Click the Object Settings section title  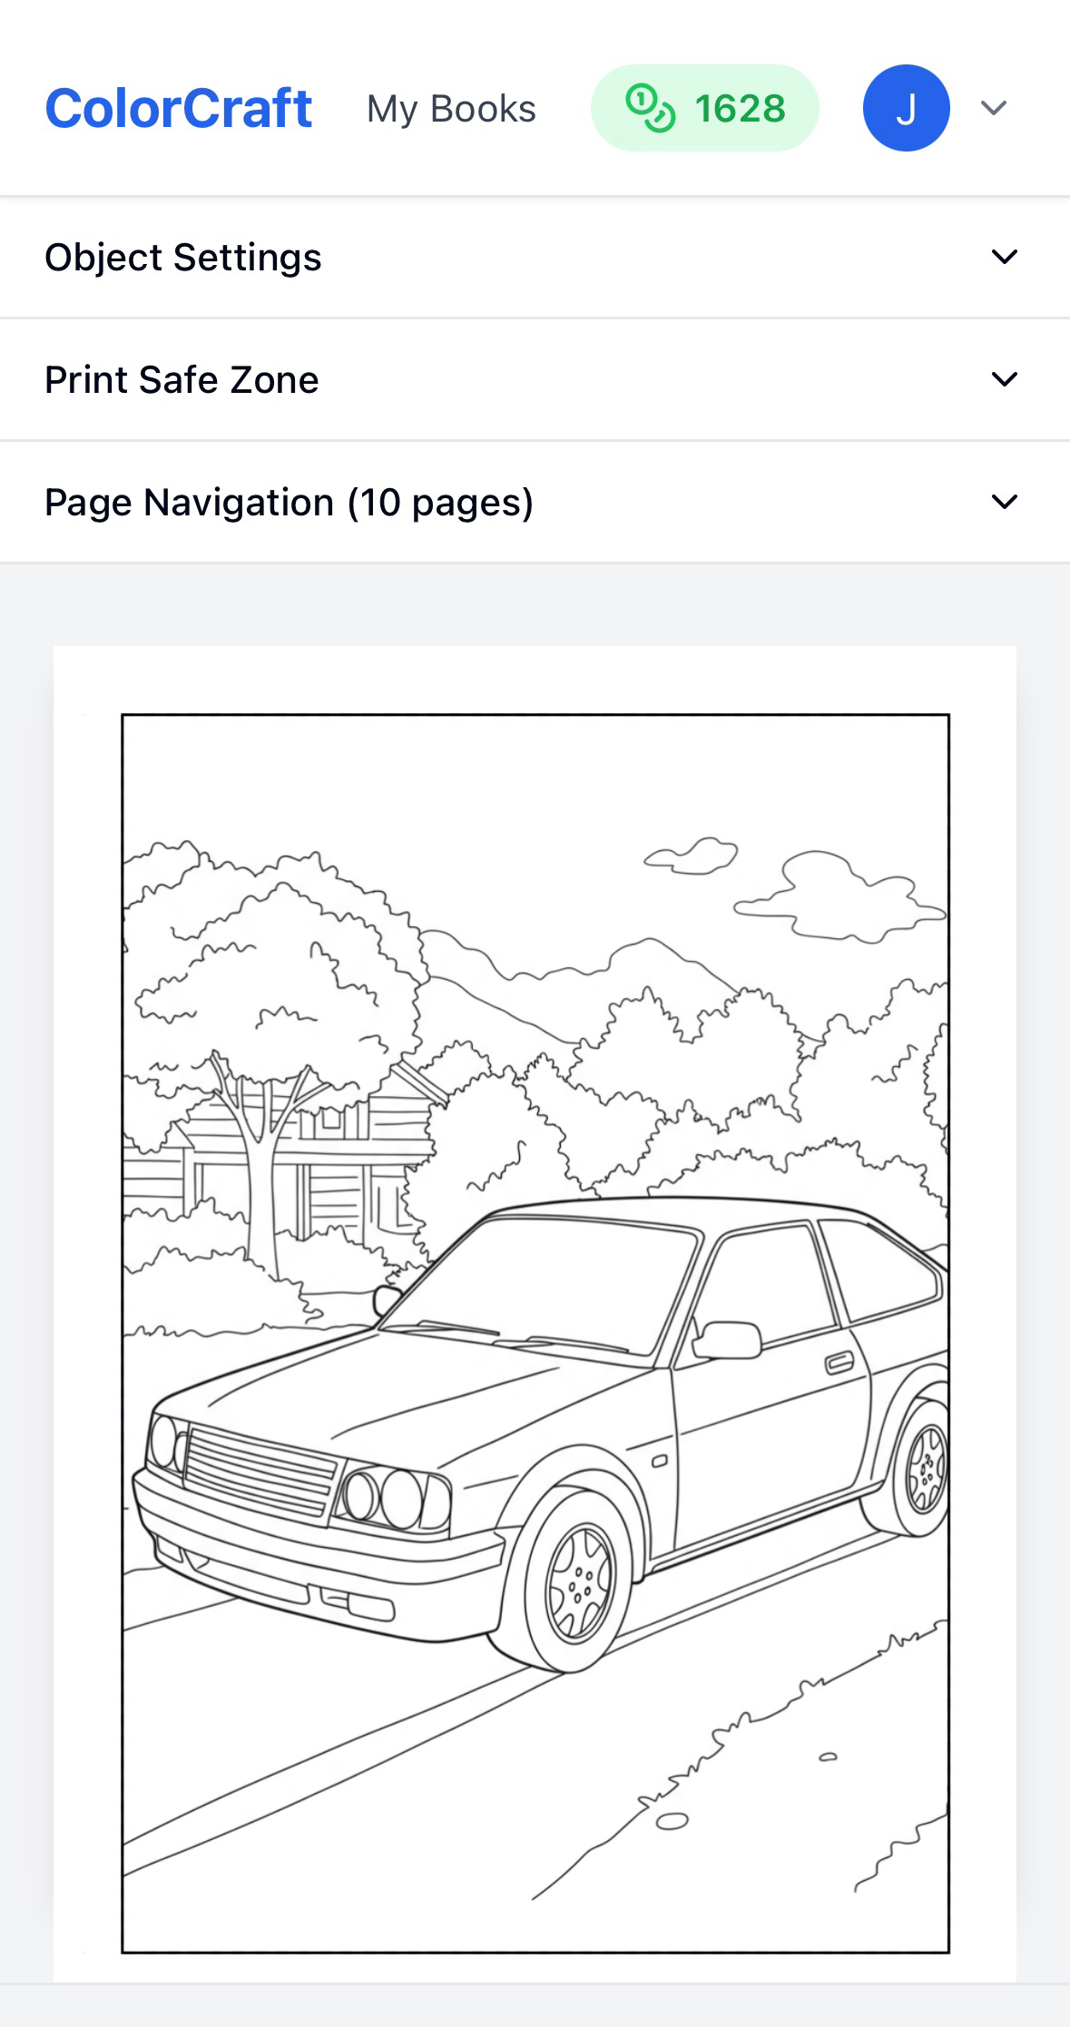point(183,257)
